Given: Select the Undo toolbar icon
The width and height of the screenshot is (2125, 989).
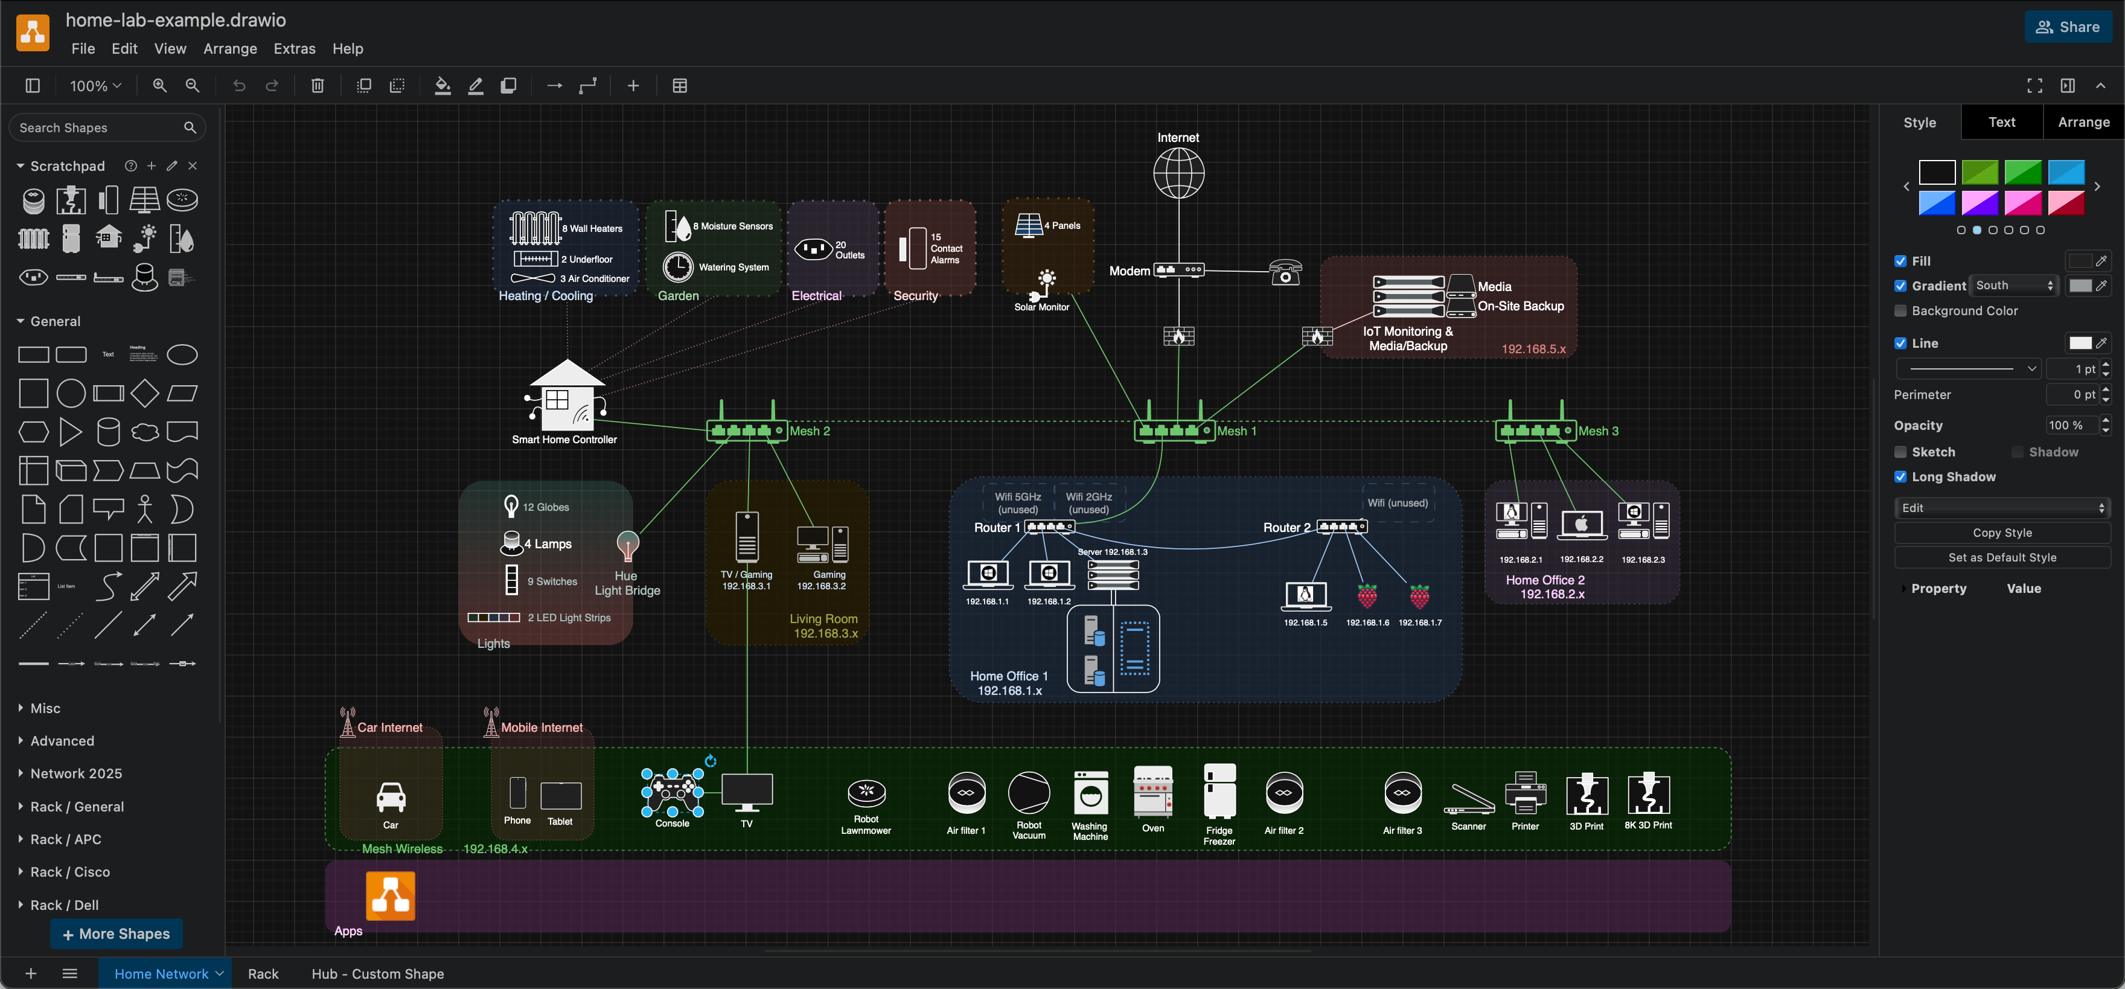Looking at the screenshot, I should click(x=238, y=85).
